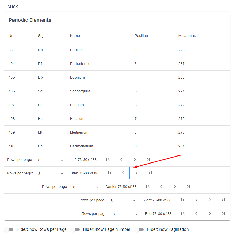Viewport: 234px width, 237px height.
Task: Click next page arrow in End paginator
Action: coord(210,213)
